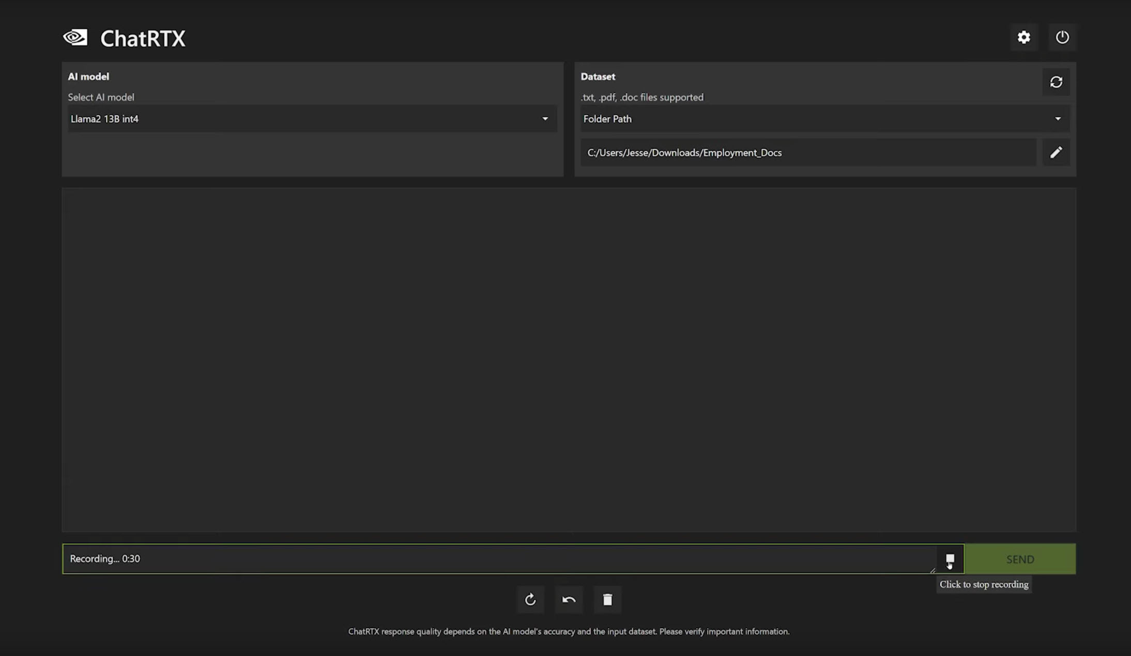1131x656 pixels.
Task: Refresh the dataset with the reload icon
Action: click(1056, 82)
